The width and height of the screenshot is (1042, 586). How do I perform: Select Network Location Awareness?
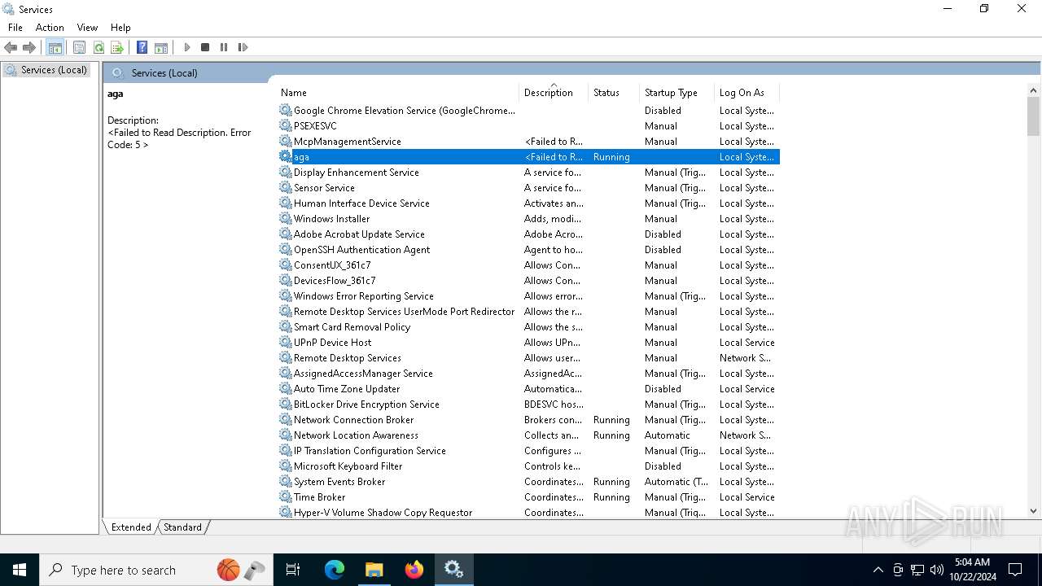click(528, 435)
